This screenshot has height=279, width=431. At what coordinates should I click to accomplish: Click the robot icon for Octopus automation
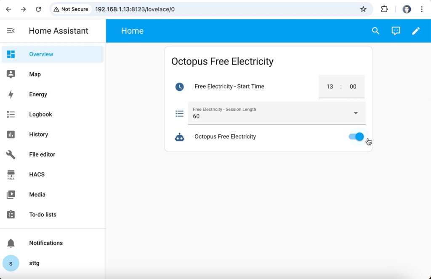(179, 137)
